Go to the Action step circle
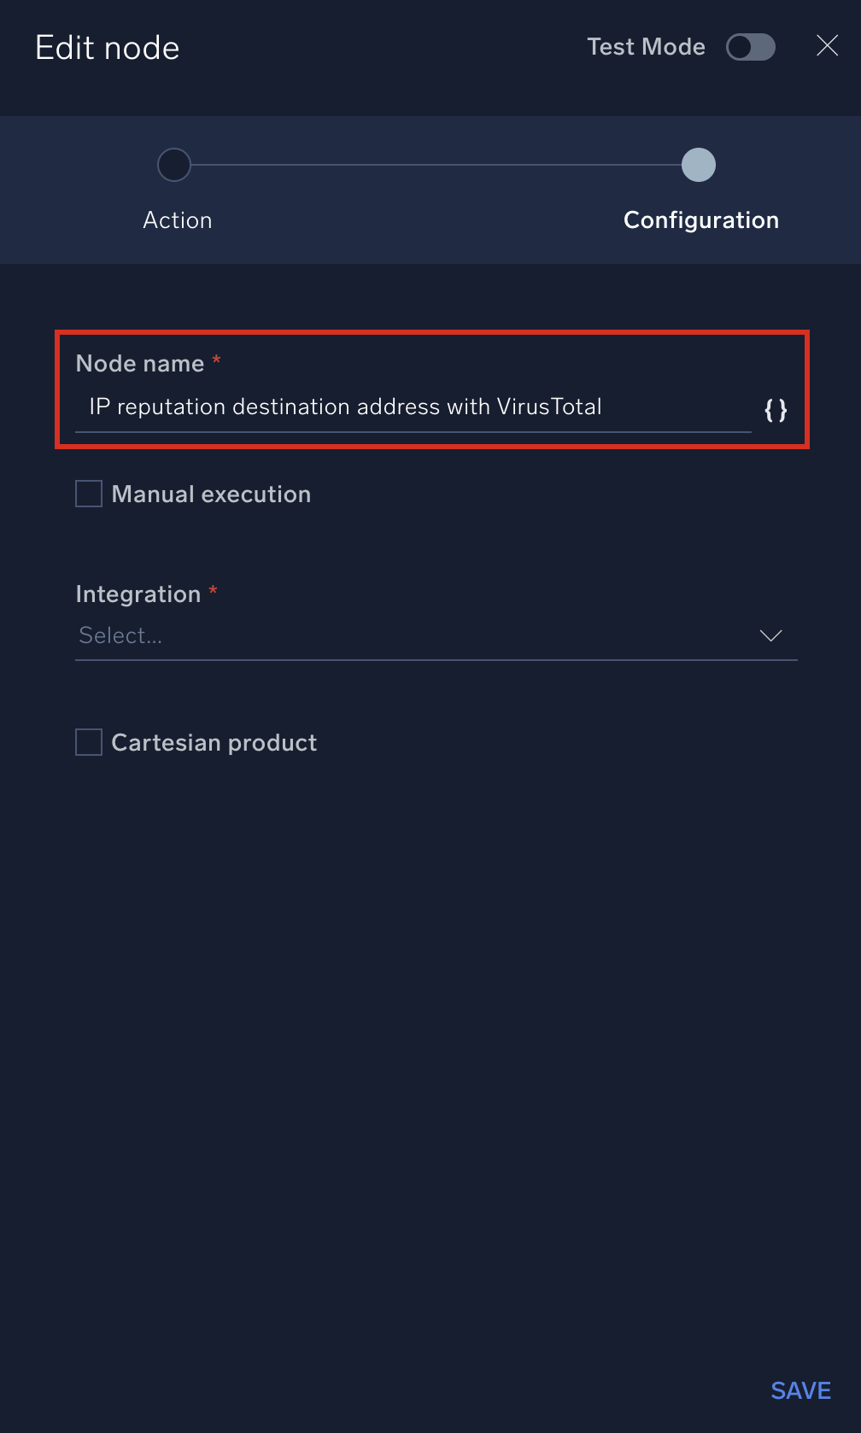Image resolution: width=861 pixels, height=1433 pixels. tap(174, 165)
